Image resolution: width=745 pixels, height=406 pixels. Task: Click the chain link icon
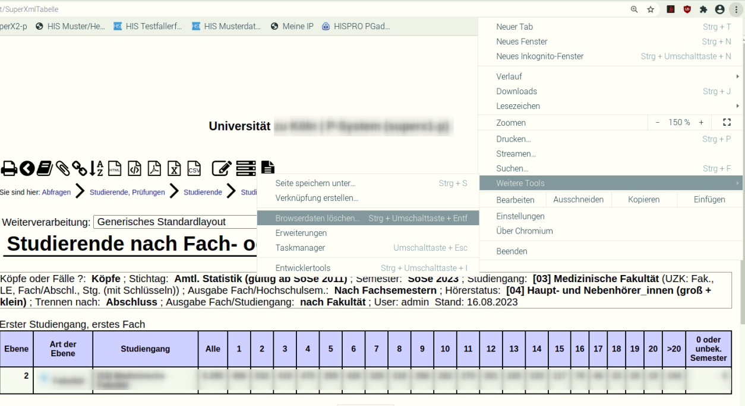(79, 169)
